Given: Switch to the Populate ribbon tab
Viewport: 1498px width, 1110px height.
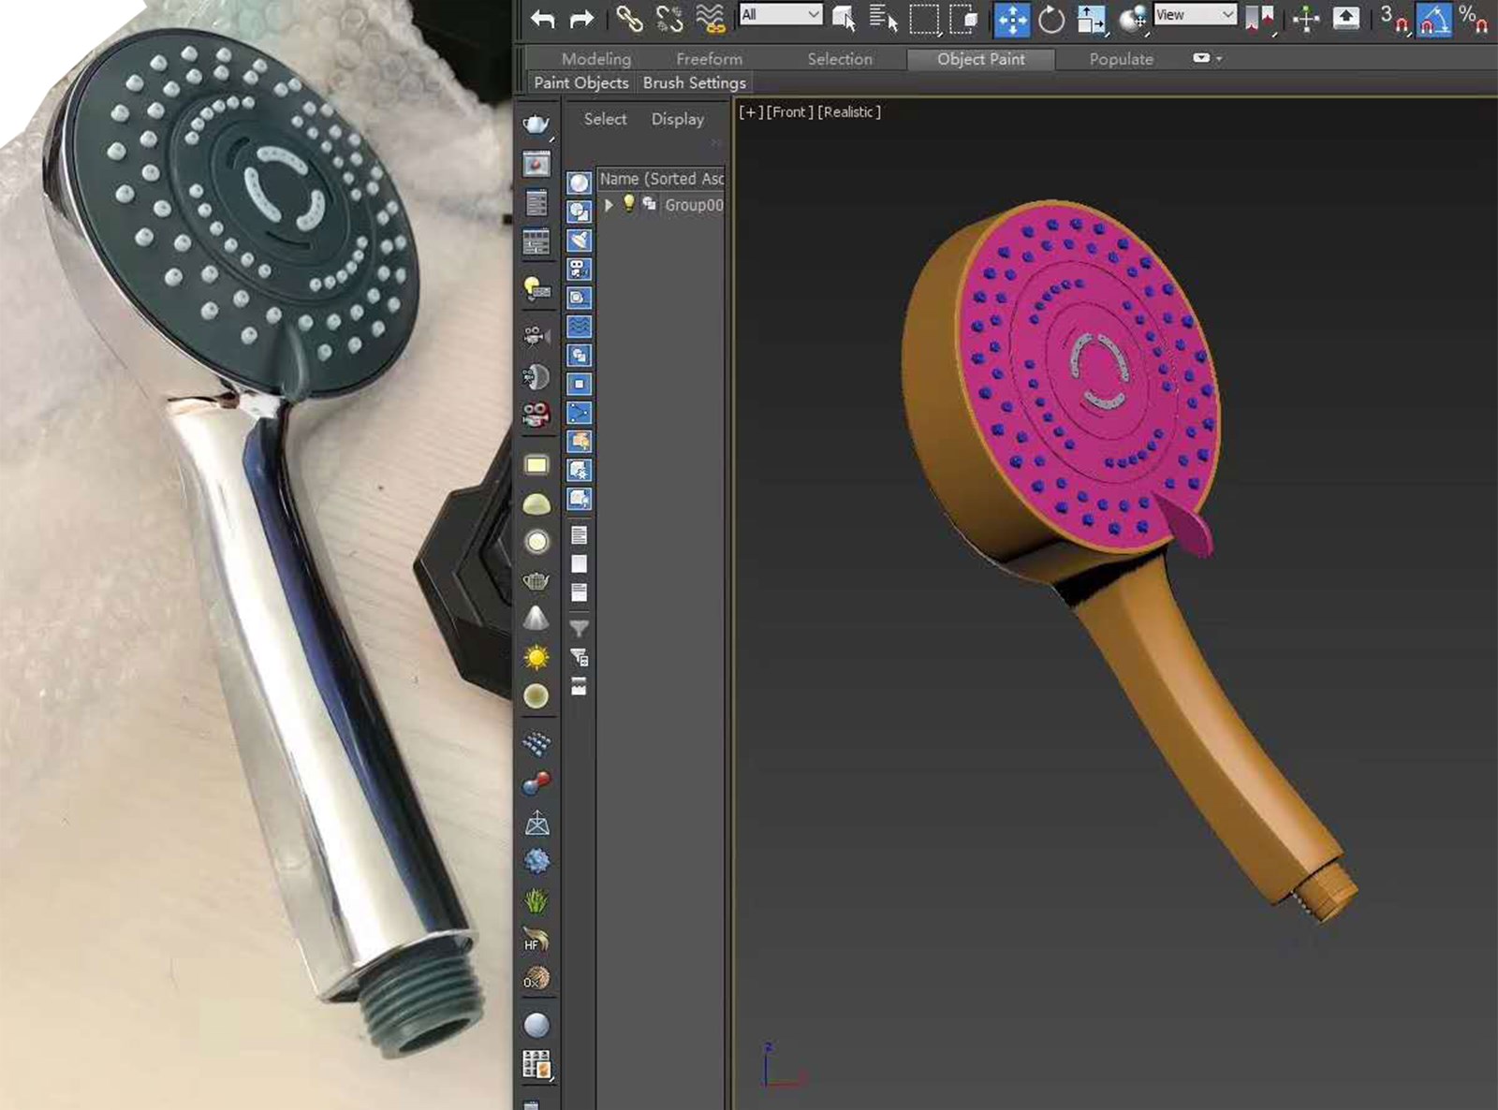Looking at the screenshot, I should [x=1121, y=59].
